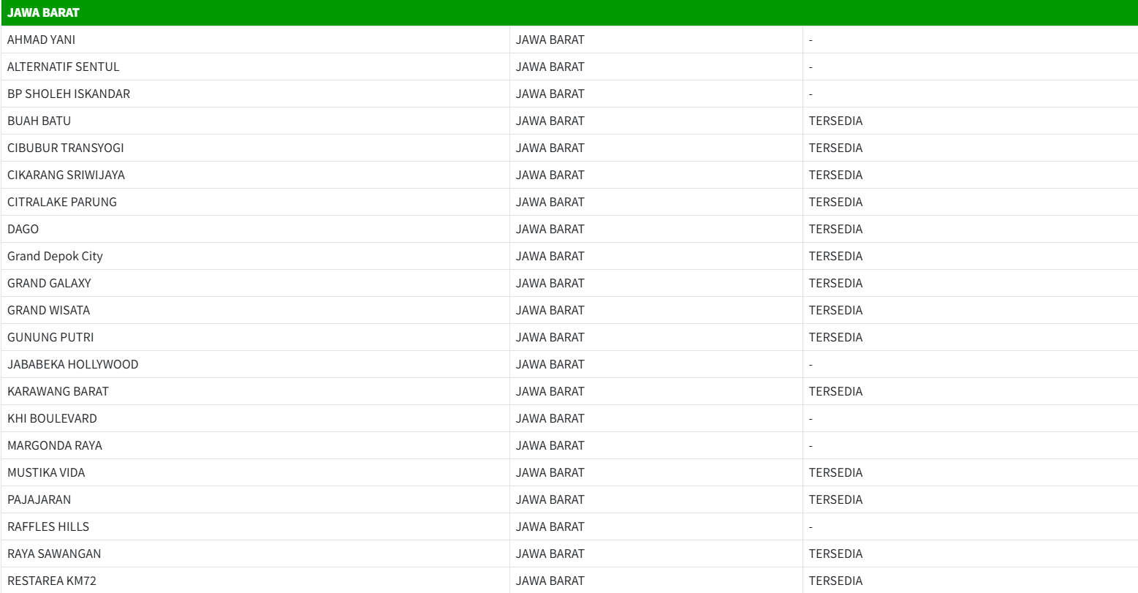The image size is (1138, 593).
Task: Select the AHMAD YANI store row
Action: pos(41,39)
